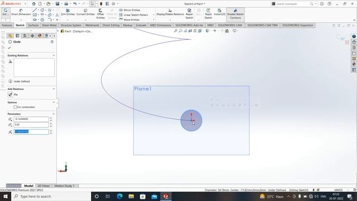357x201 pixels.
Task: Open Circle PropertyManager help icon
Action: (52, 42)
